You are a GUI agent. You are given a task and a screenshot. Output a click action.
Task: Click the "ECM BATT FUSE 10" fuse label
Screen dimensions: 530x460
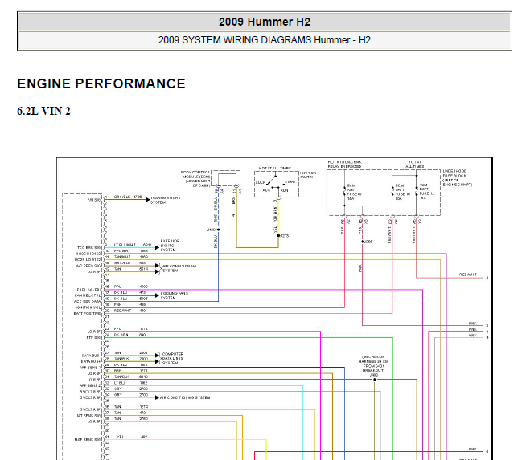click(403, 192)
